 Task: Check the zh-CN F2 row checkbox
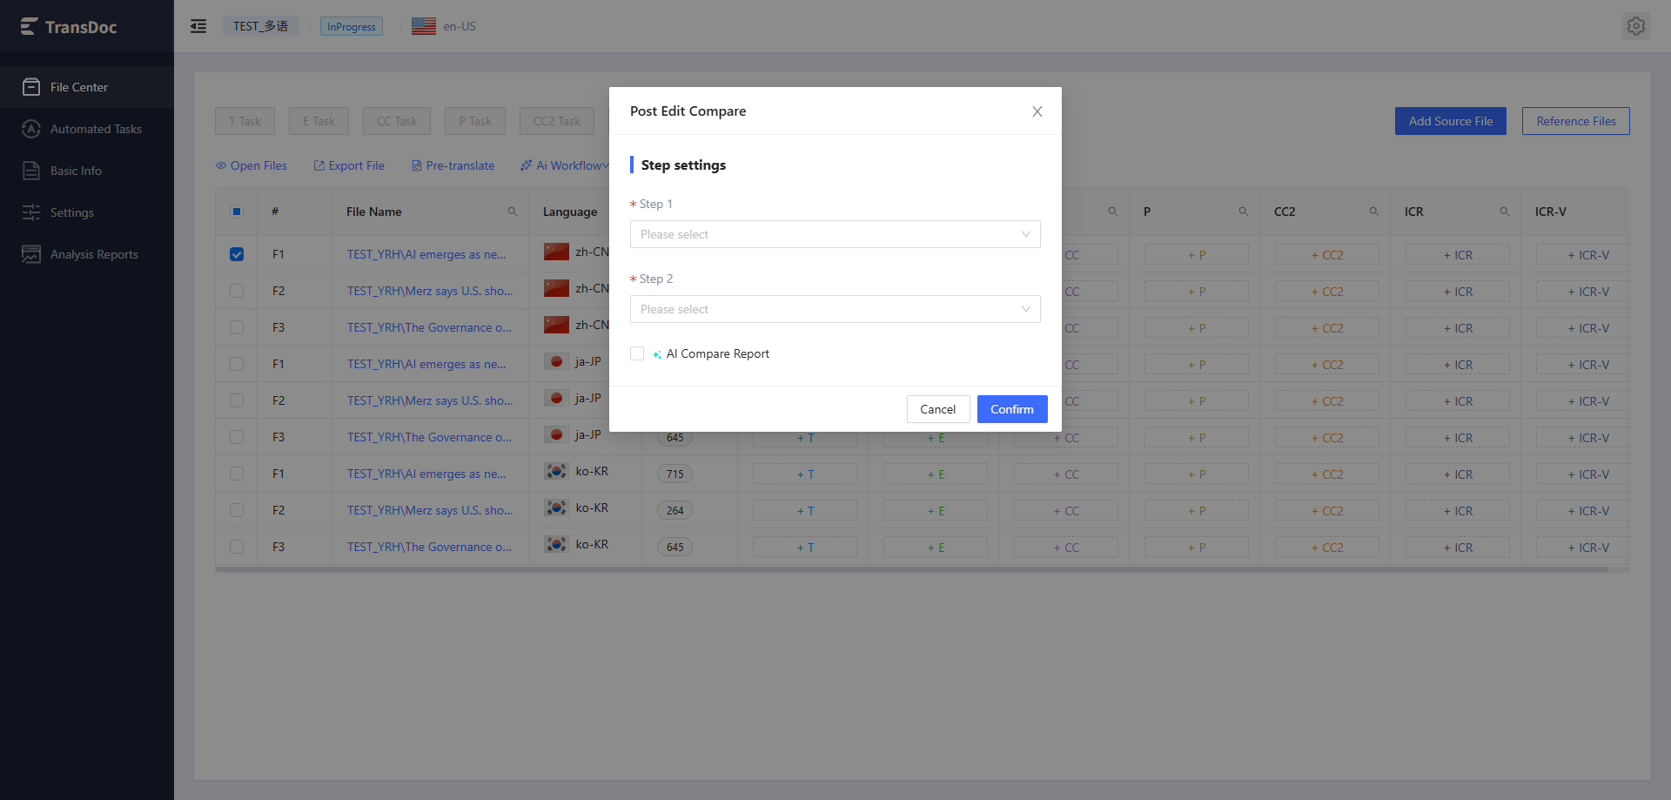237,291
